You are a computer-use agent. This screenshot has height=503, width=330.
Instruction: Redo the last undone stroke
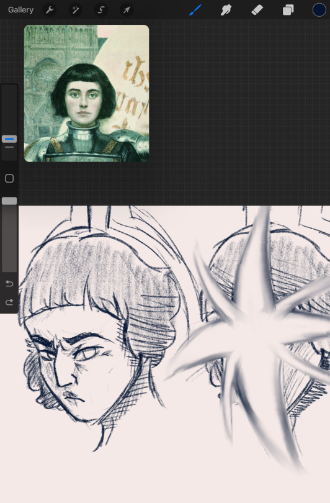coord(9,302)
